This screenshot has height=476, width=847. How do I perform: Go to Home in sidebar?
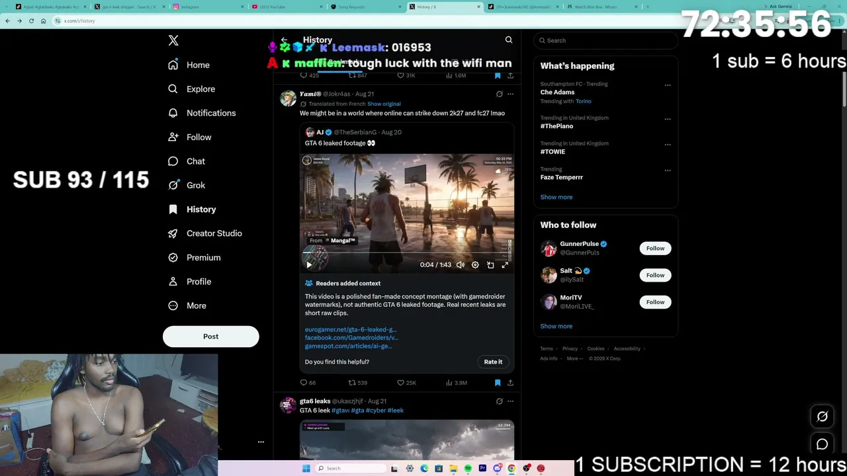click(189, 65)
